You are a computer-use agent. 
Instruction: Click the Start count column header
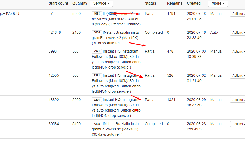click(x=58, y=3)
